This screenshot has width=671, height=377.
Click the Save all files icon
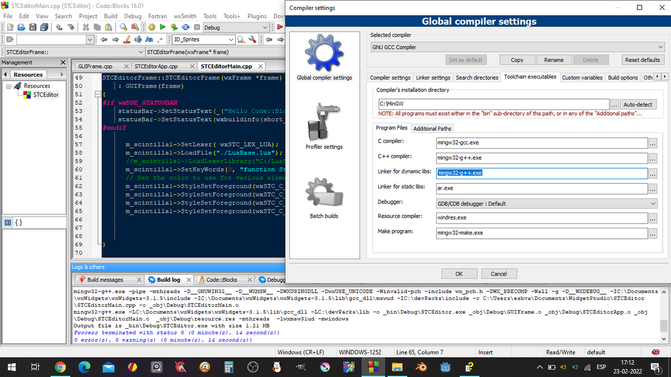point(44,27)
